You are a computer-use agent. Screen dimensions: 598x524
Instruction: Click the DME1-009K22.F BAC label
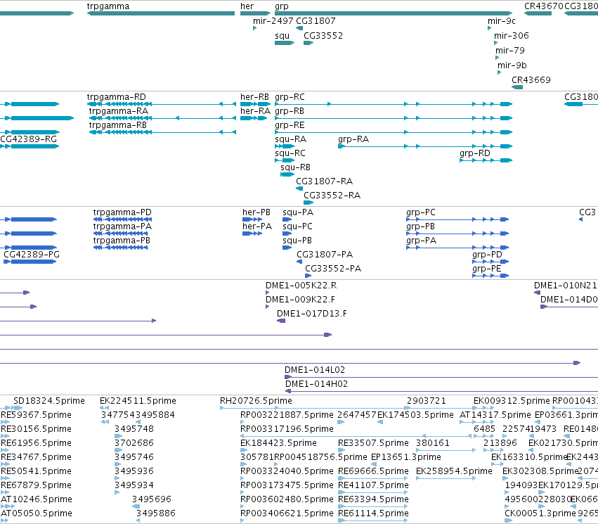point(300,300)
